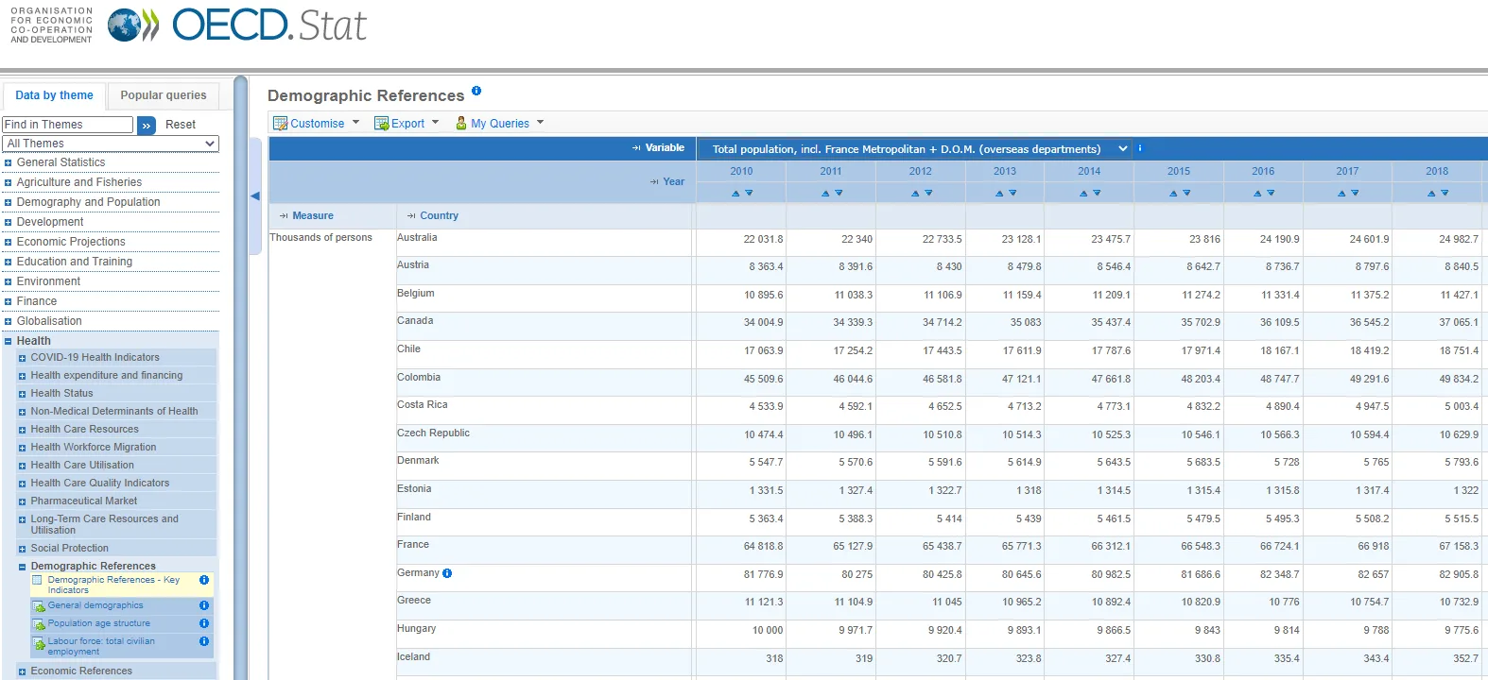Collapse Demographic References folder
The height and width of the screenshot is (680, 1488).
click(22, 567)
